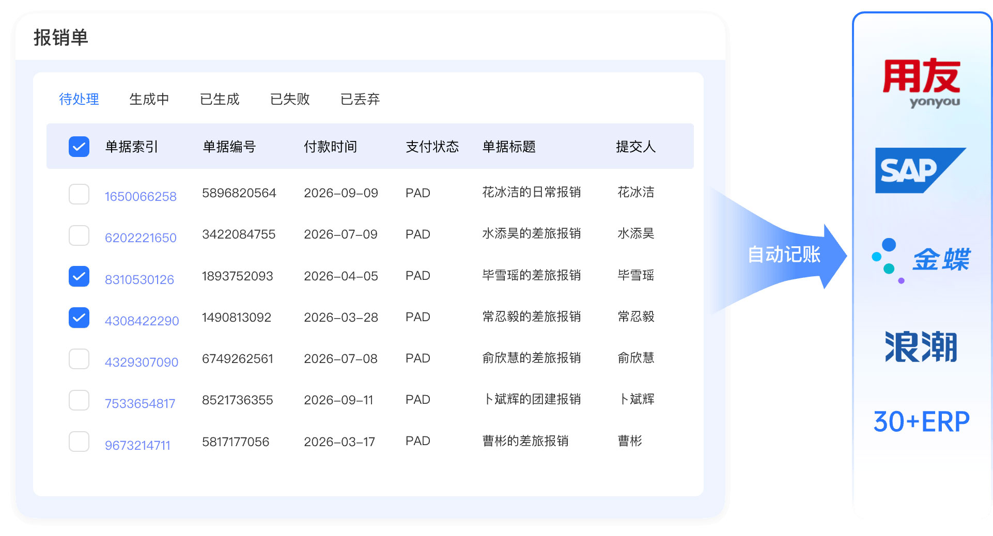Click document number 1893752093
Screen dimensions: 993x536
238,276
